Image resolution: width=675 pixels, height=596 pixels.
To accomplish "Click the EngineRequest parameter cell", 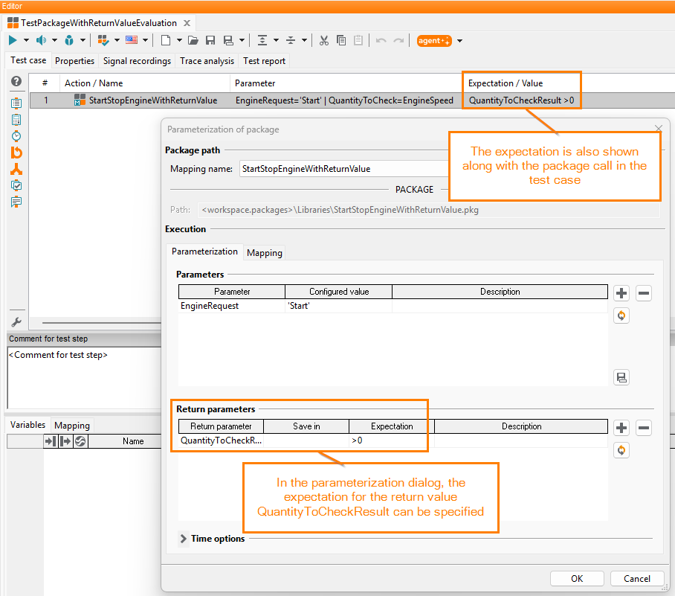I will (x=232, y=306).
